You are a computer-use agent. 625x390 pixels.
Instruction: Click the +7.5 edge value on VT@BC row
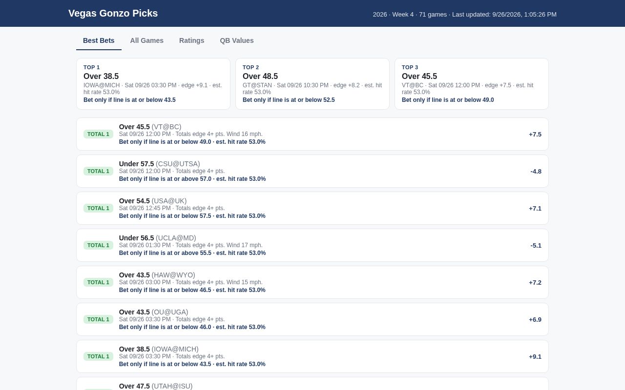[x=535, y=134]
